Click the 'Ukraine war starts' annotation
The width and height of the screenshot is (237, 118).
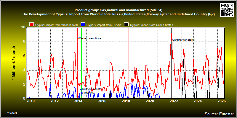click(x=183, y=40)
